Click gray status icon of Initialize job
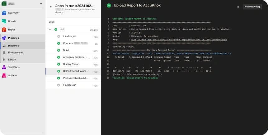Viewport: 268px width, 135px height. (x=59, y=36)
